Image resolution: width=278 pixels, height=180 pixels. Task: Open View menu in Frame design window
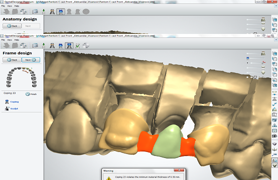click(x=10, y=40)
